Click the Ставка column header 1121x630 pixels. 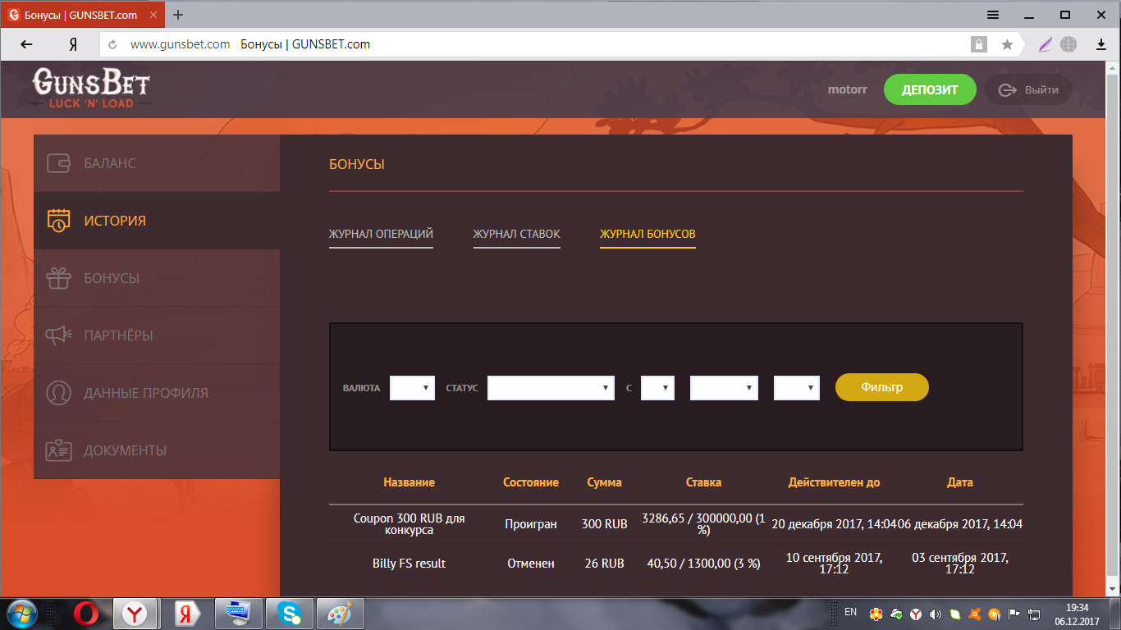pos(703,482)
